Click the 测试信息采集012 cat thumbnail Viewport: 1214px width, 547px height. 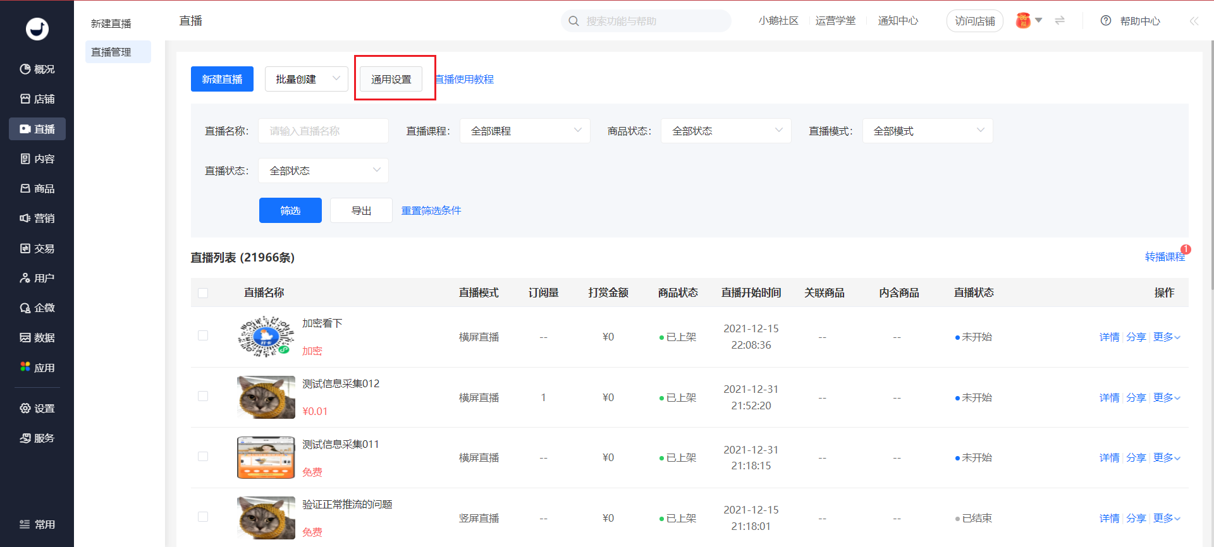pyautogui.click(x=266, y=397)
